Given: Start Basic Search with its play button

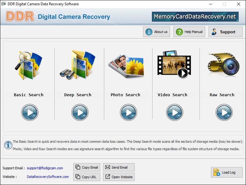Looking at the screenshot, I should [30, 112].
